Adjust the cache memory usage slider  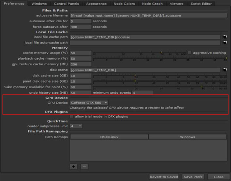pyautogui.click(x=140, y=53)
